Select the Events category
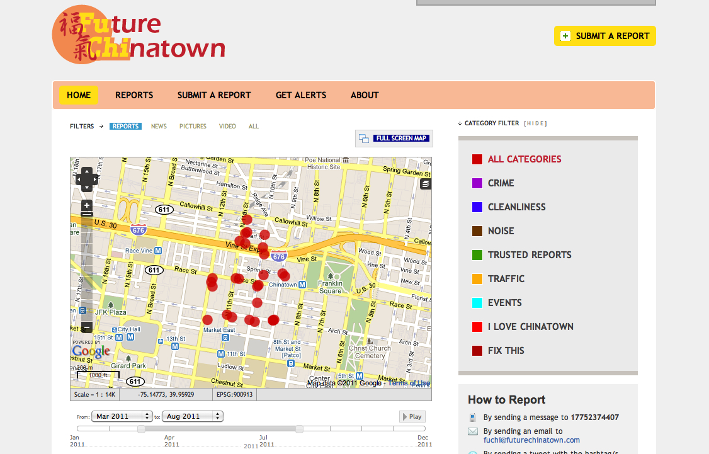The height and width of the screenshot is (454, 709). click(x=497, y=303)
